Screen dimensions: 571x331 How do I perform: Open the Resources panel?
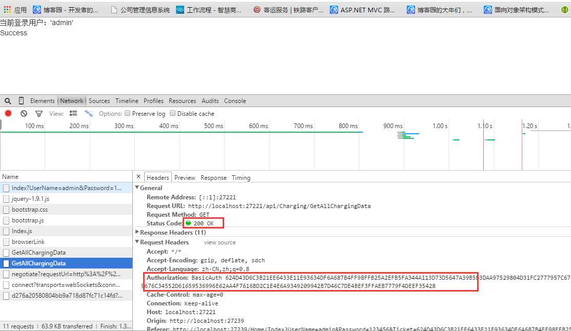[x=182, y=101]
